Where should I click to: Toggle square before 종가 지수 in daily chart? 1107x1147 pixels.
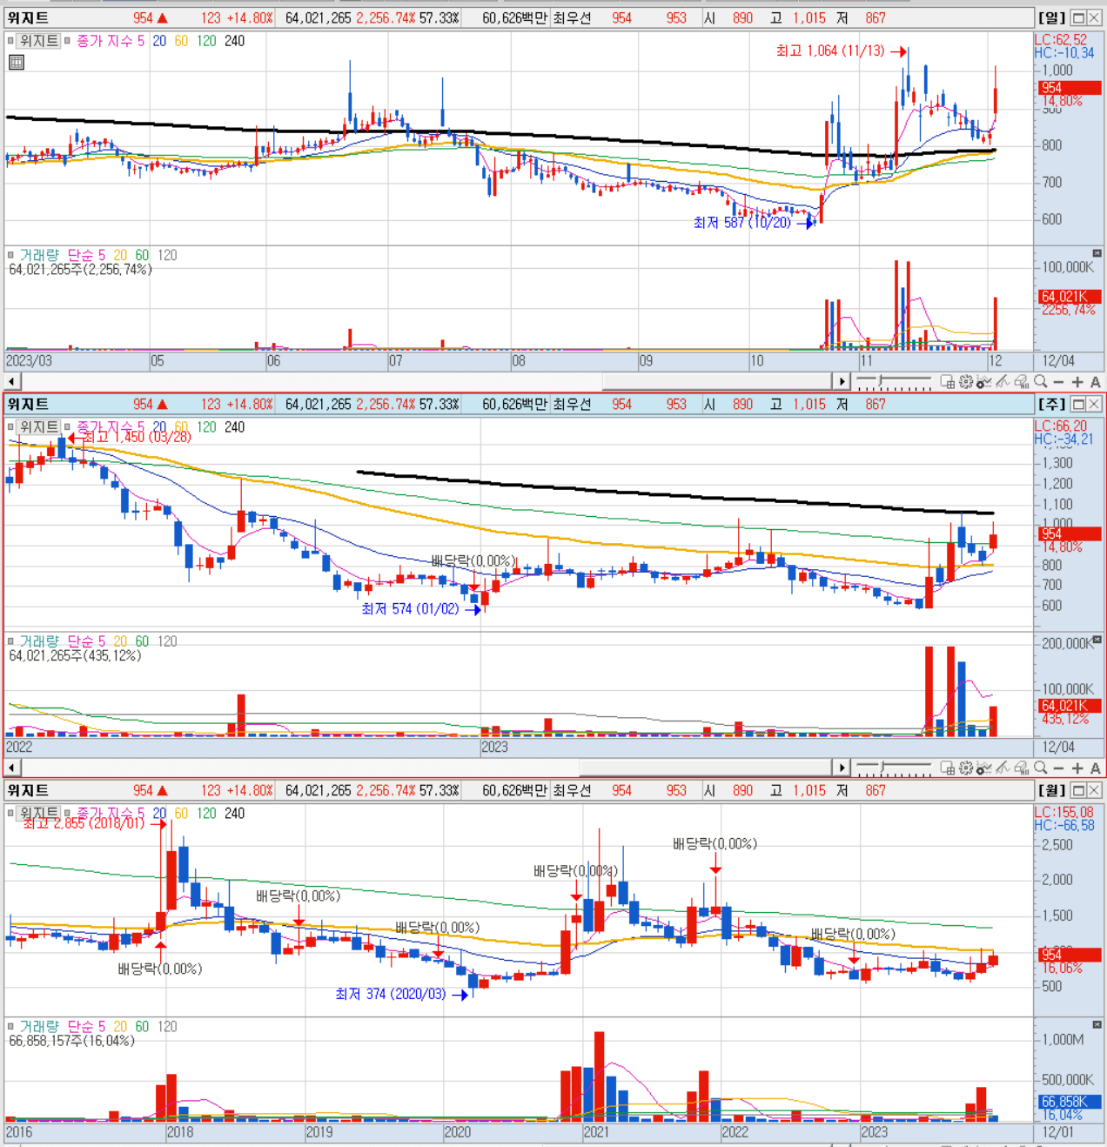[x=67, y=41]
